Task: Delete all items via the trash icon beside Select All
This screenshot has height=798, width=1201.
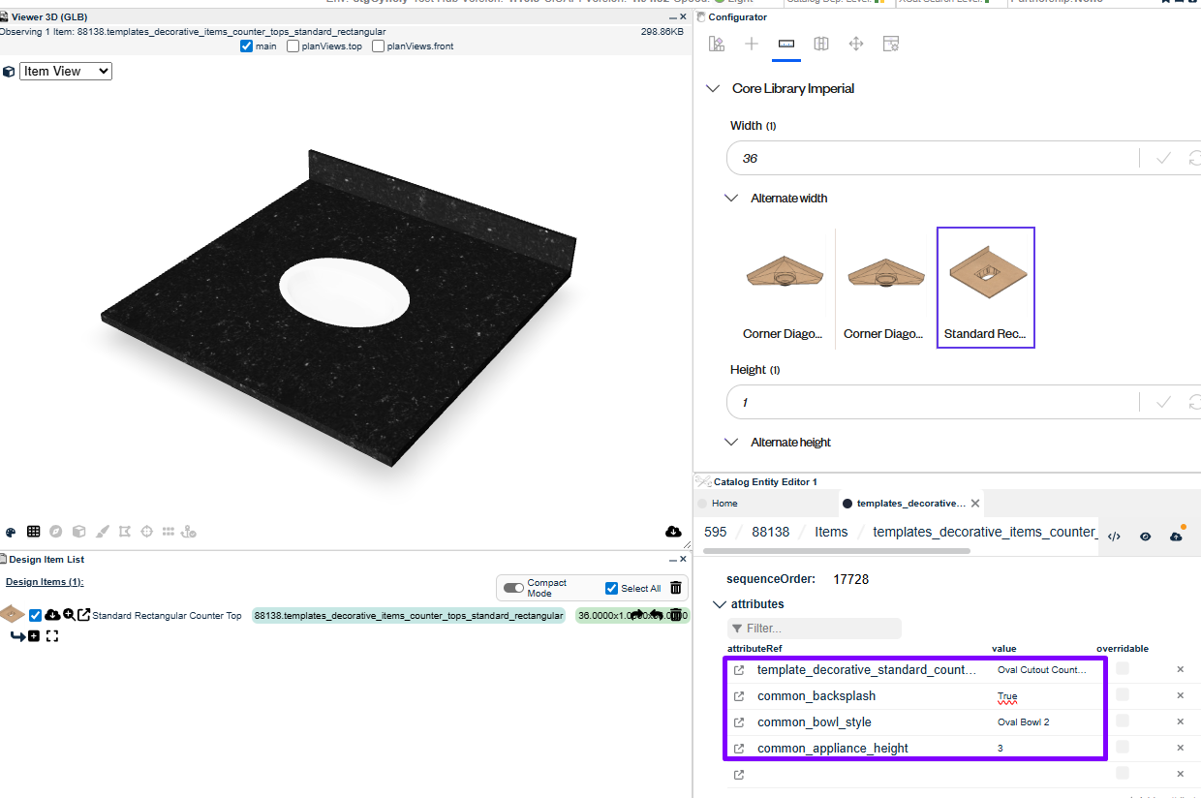Action: click(676, 588)
